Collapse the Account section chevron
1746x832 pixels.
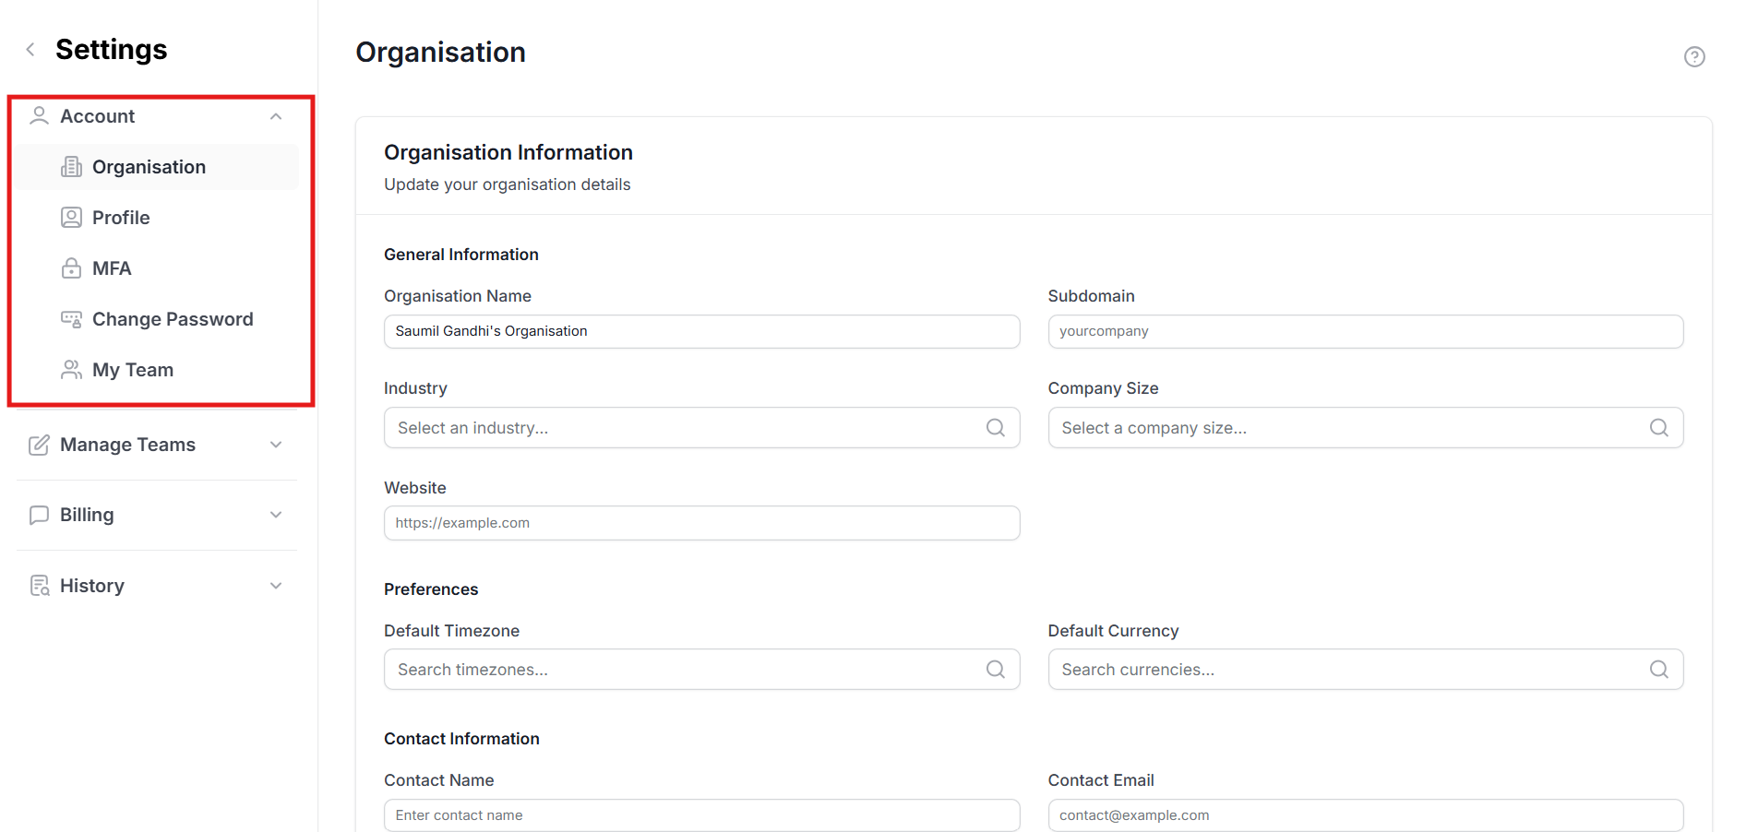tap(276, 116)
